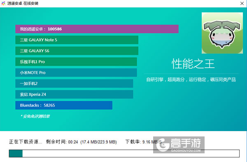
Task: Click the 逍遥安卓 在线安装 window title
Action: 23,3
